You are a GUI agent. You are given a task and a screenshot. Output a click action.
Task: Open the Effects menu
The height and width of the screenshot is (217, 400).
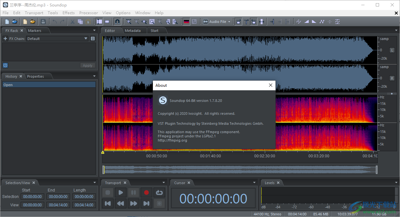(68, 13)
